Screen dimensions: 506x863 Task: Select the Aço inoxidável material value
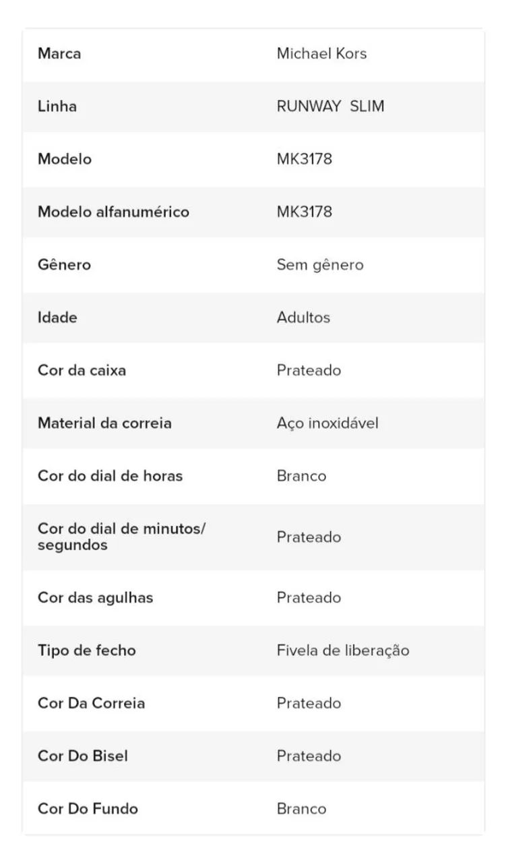[327, 423]
